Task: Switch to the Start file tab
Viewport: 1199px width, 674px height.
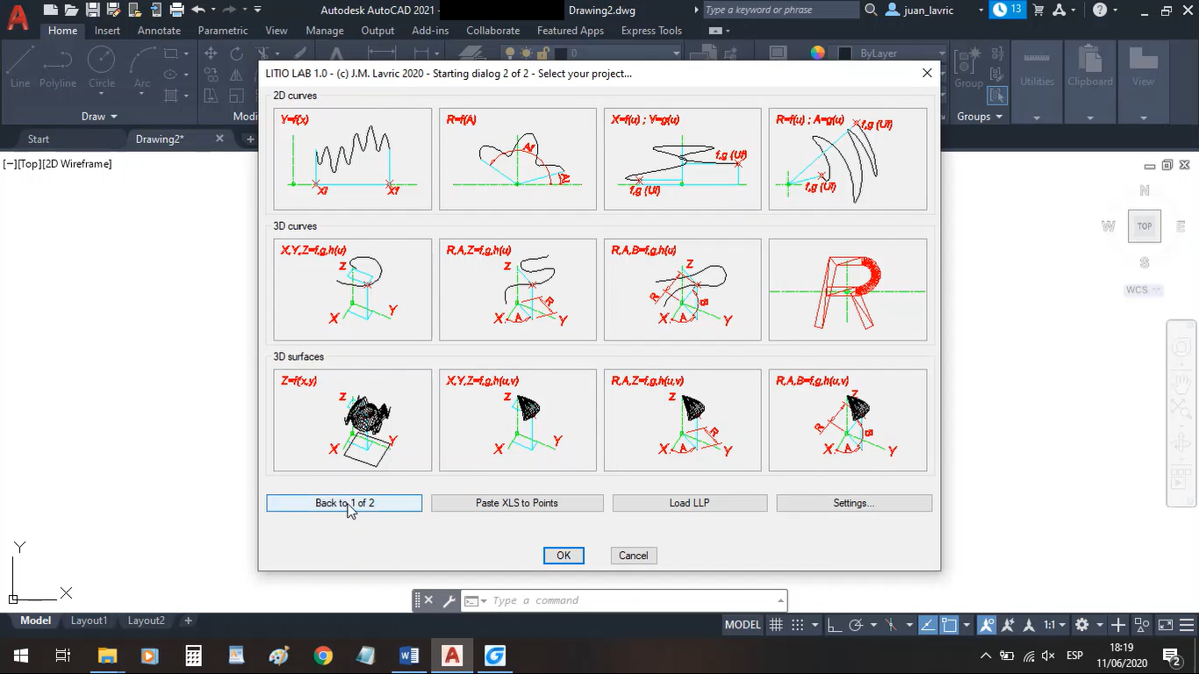Action: pyautogui.click(x=39, y=139)
